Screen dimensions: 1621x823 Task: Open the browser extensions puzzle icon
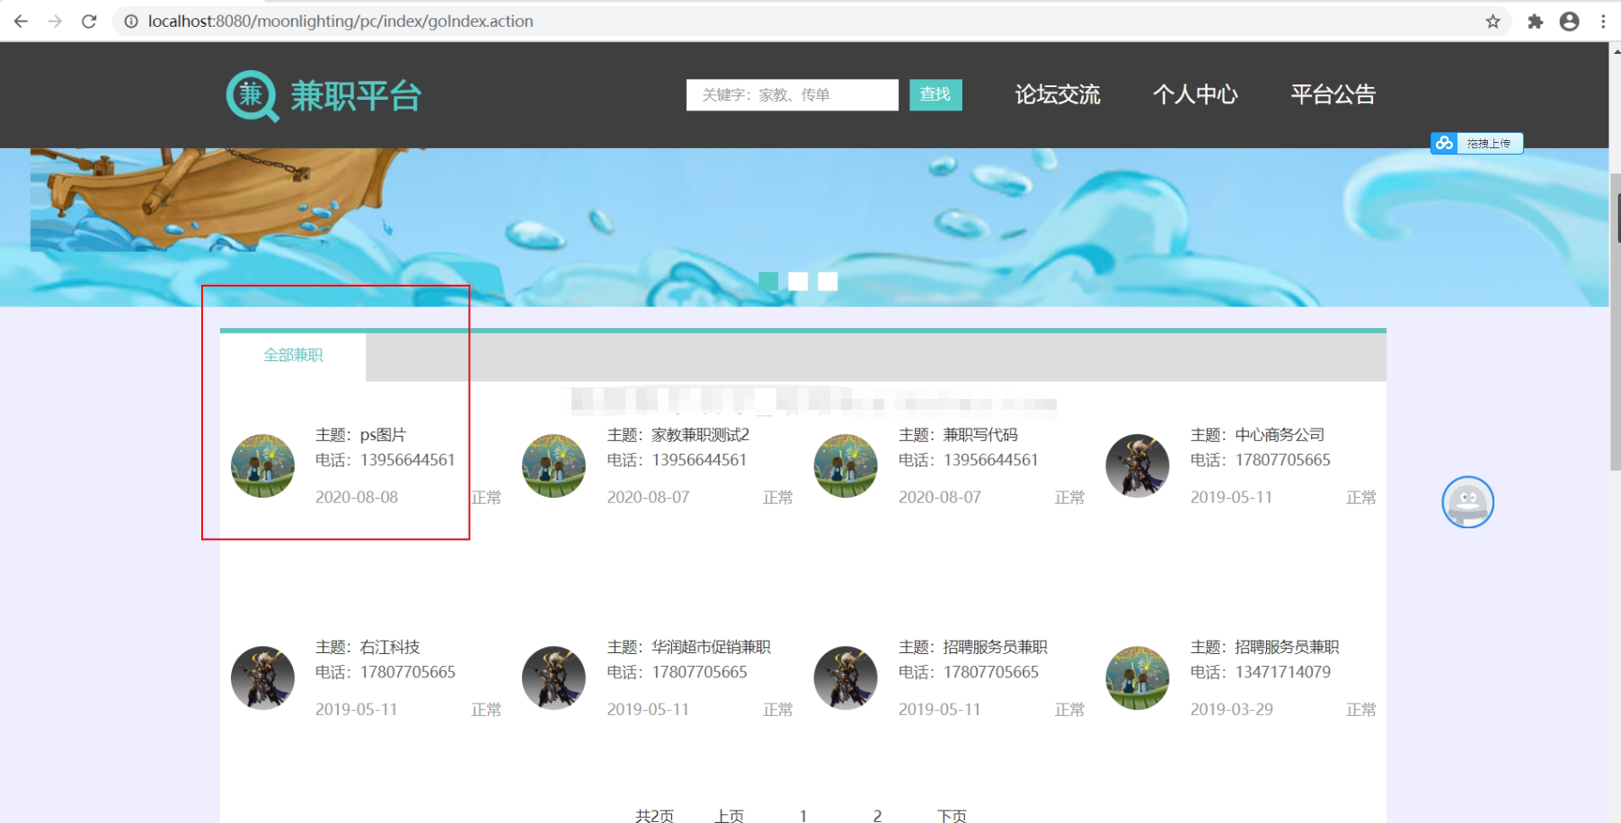point(1535,21)
